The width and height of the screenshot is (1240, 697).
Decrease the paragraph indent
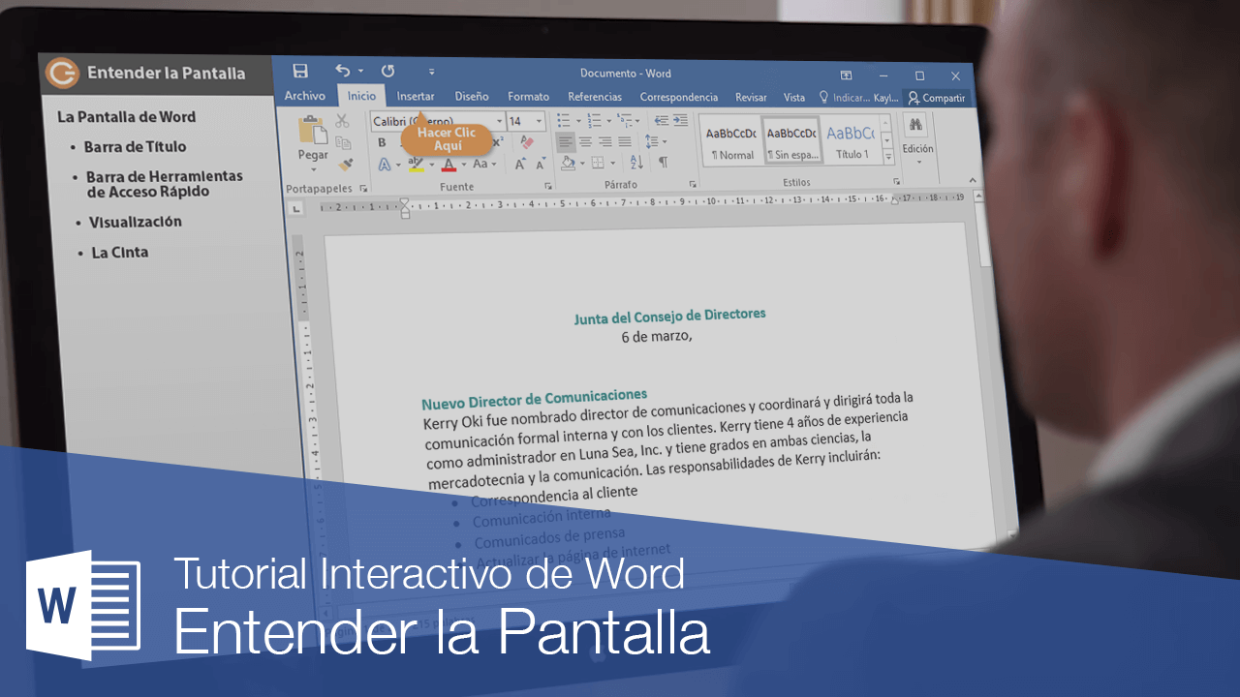pos(662,121)
